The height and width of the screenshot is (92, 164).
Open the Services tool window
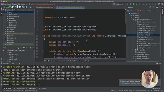pos(33,88)
